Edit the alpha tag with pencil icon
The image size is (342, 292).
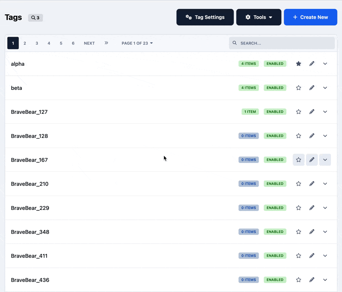pyautogui.click(x=312, y=64)
